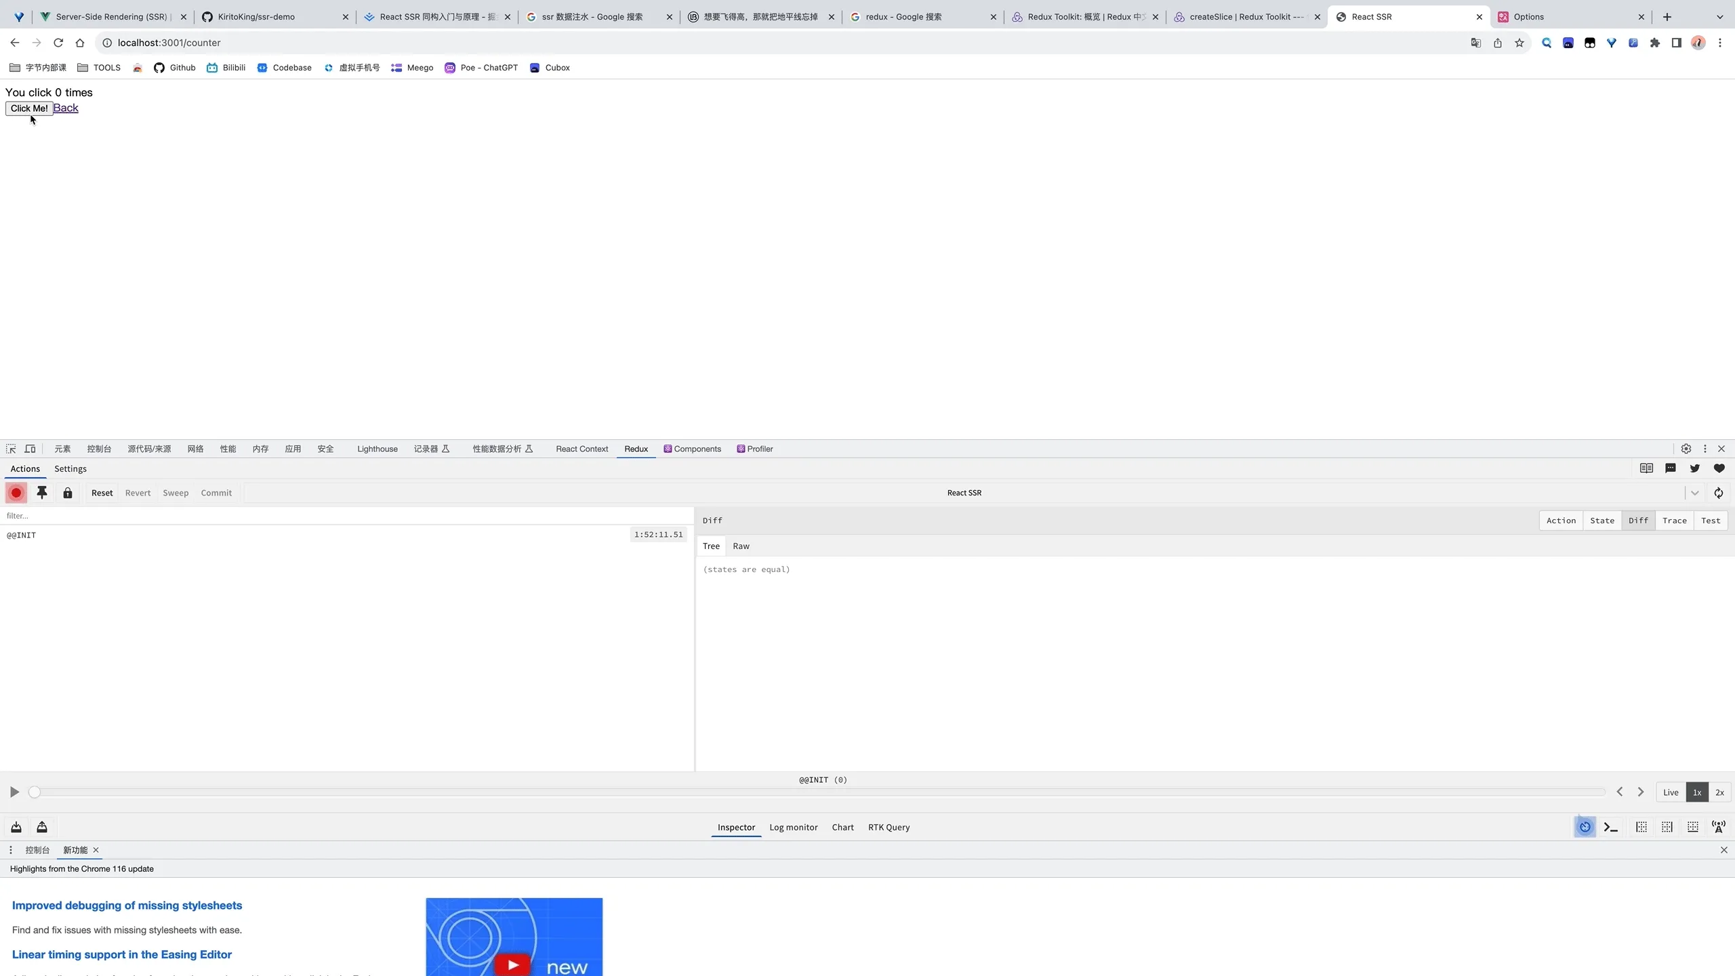Follow the Back link
1735x976 pixels.
pos(66,108)
